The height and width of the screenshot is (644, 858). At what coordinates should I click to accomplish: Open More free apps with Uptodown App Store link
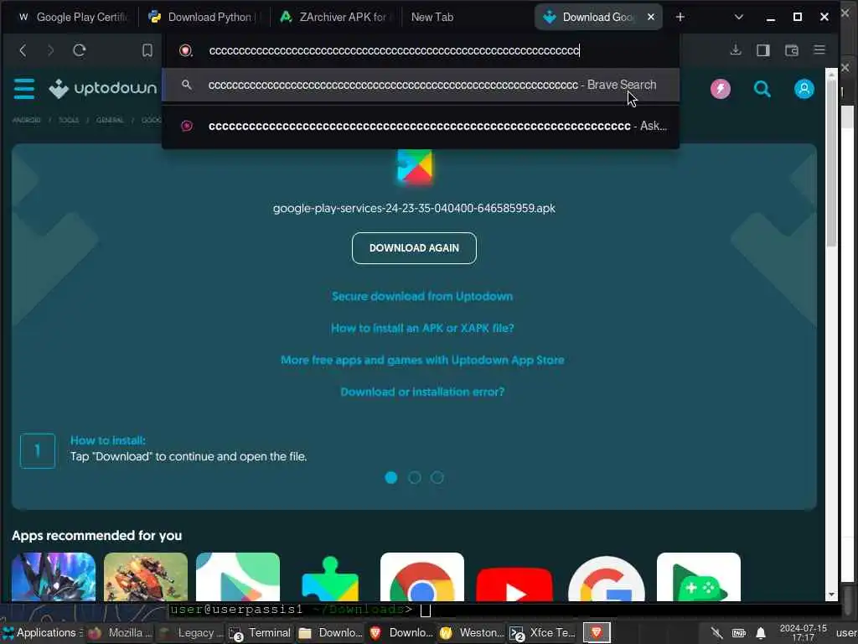pyautogui.click(x=422, y=360)
